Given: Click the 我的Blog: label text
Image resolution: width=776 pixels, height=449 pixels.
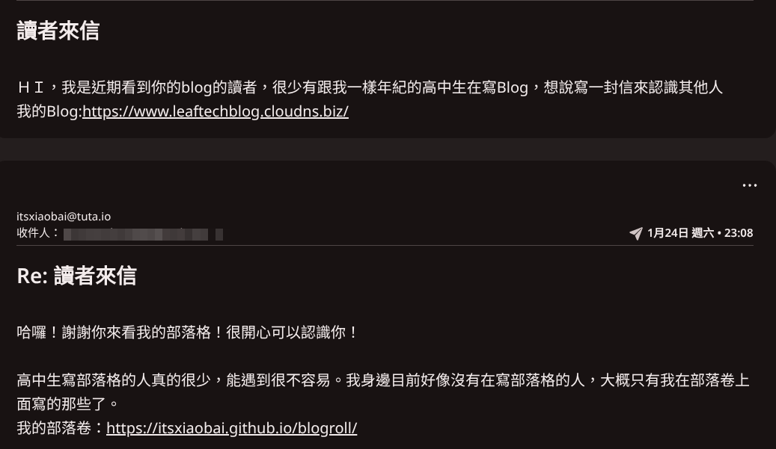Looking at the screenshot, I should [49, 111].
